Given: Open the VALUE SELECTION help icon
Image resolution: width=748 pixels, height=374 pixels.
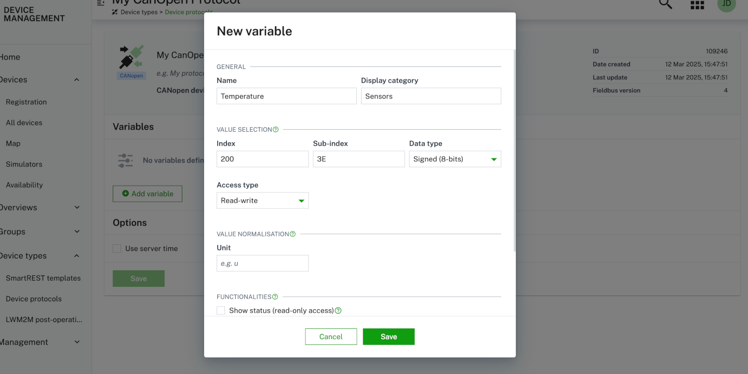Looking at the screenshot, I should [x=276, y=129].
